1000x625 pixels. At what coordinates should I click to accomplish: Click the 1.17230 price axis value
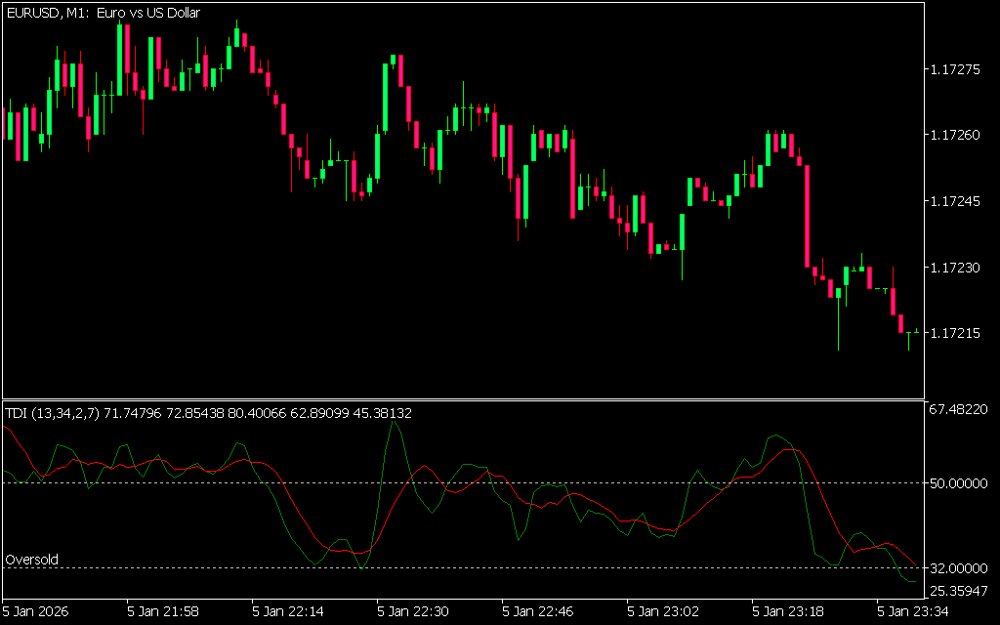[x=954, y=268]
